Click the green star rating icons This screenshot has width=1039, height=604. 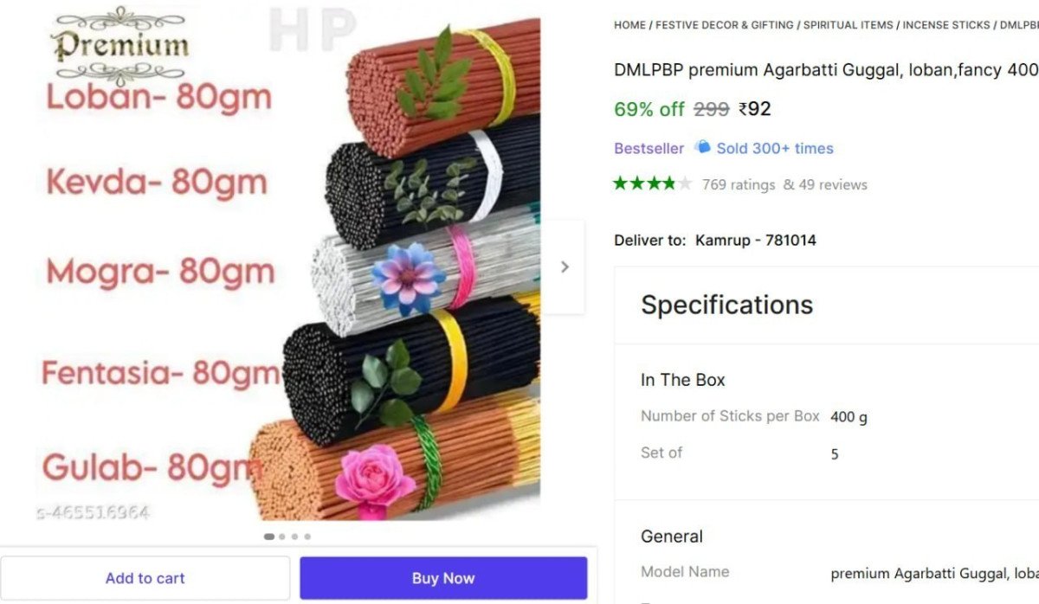pos(653,183)
